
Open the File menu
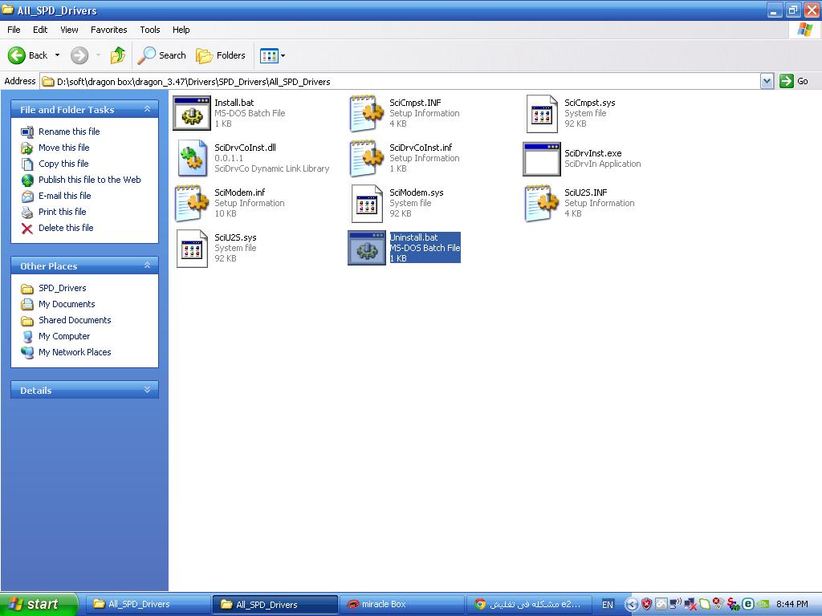point(14,30)
